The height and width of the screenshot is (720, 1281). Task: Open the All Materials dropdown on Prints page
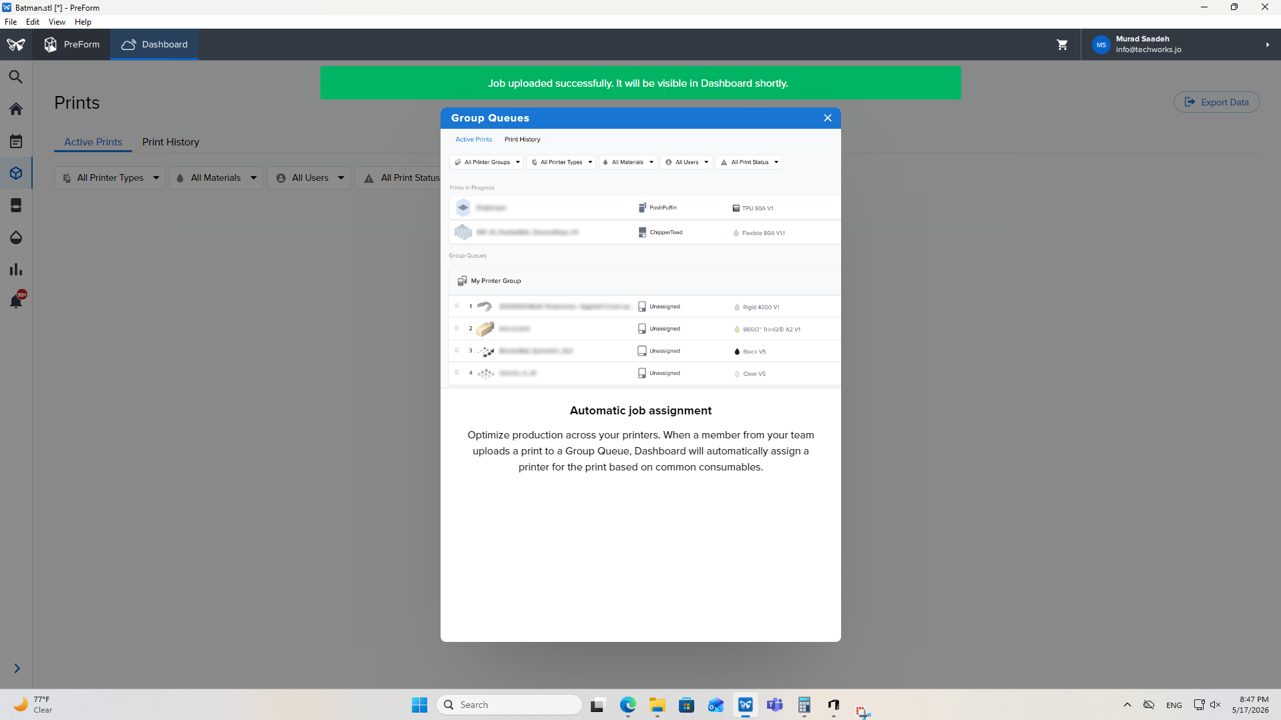(216, 178)
